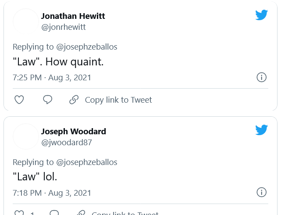
Task: Open the @jonrhewitt handle
Action: (x=64, y=27)
